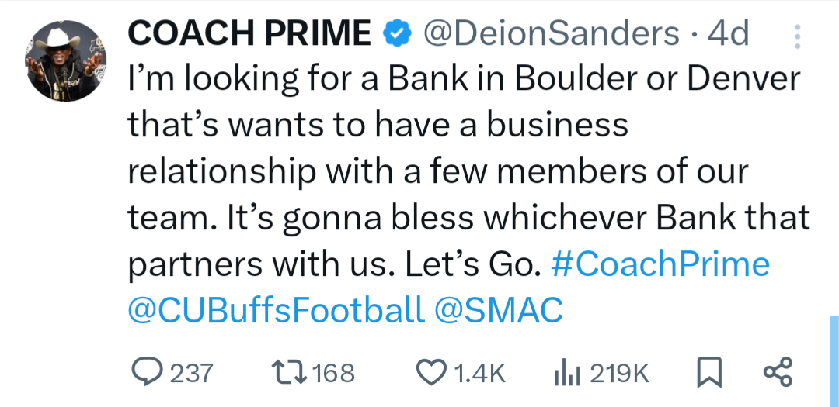This screenshot has width=839, height=407.
Task: Click the blue verified badge
Action: coord(397,33)
